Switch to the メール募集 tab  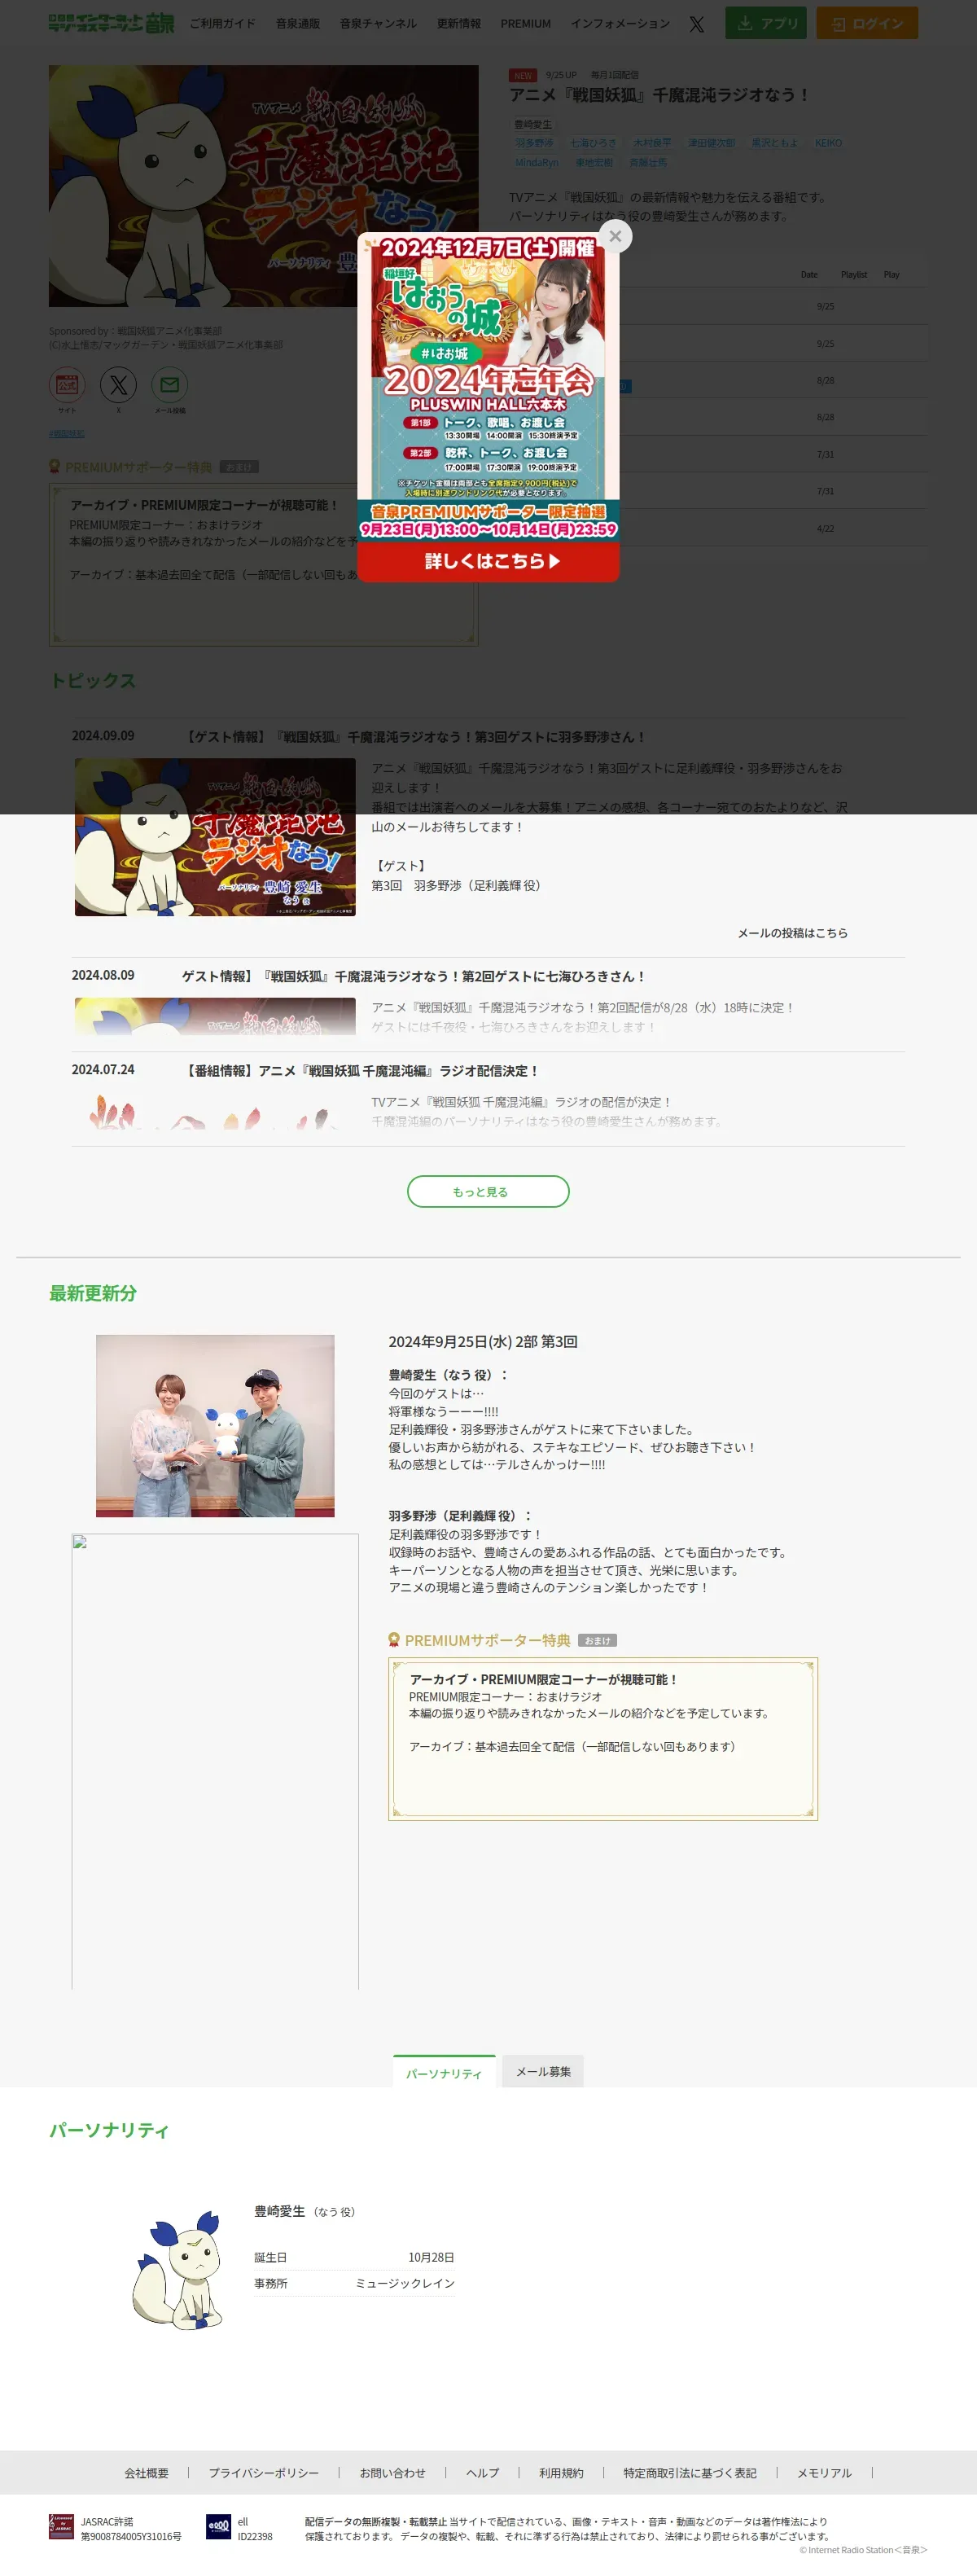tap(543, 2071)
